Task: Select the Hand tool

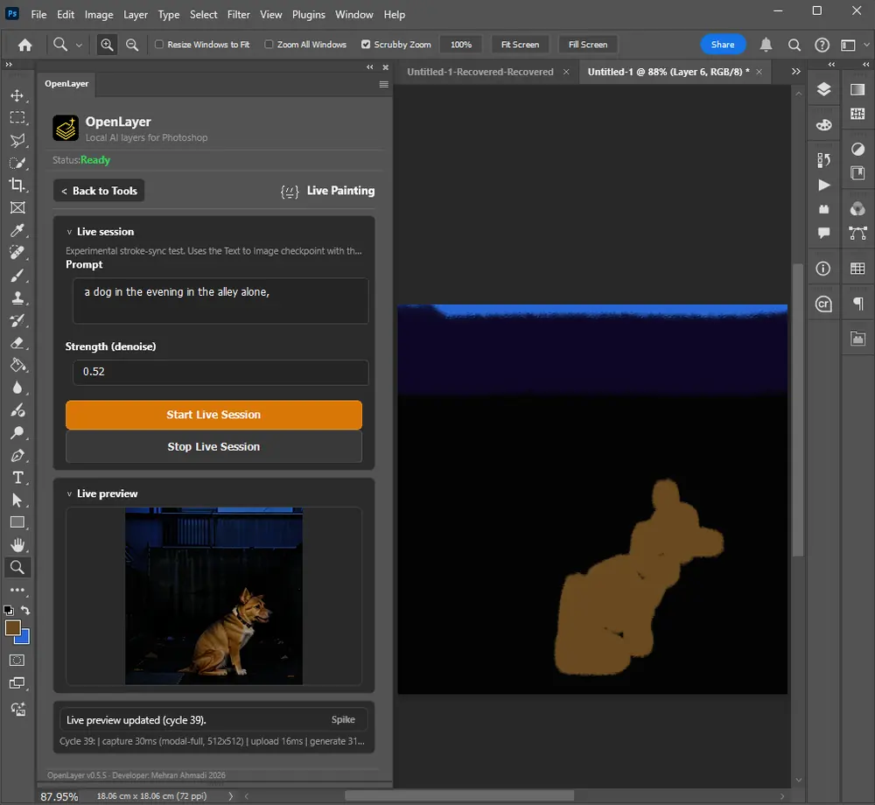Action: pos(17,545)
